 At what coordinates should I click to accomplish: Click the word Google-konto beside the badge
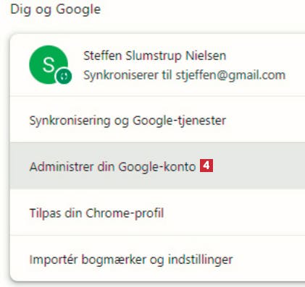(x=157, y=166)
